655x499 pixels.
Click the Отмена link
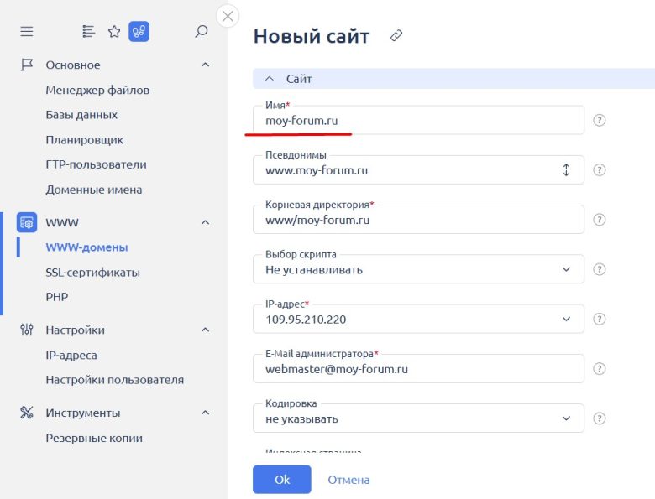[348, 480]
